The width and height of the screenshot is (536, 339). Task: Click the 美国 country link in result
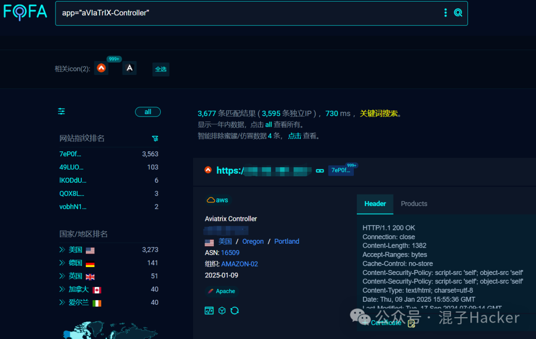225,241
